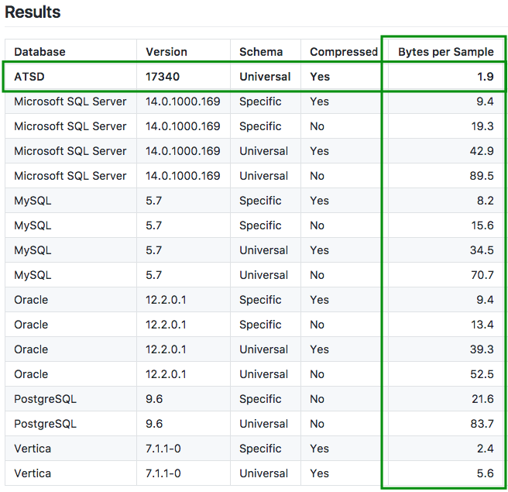Screen dimensions: 508x492
Task: Click Universal in the MySQL 34.5 row
Action: (264, 250)
